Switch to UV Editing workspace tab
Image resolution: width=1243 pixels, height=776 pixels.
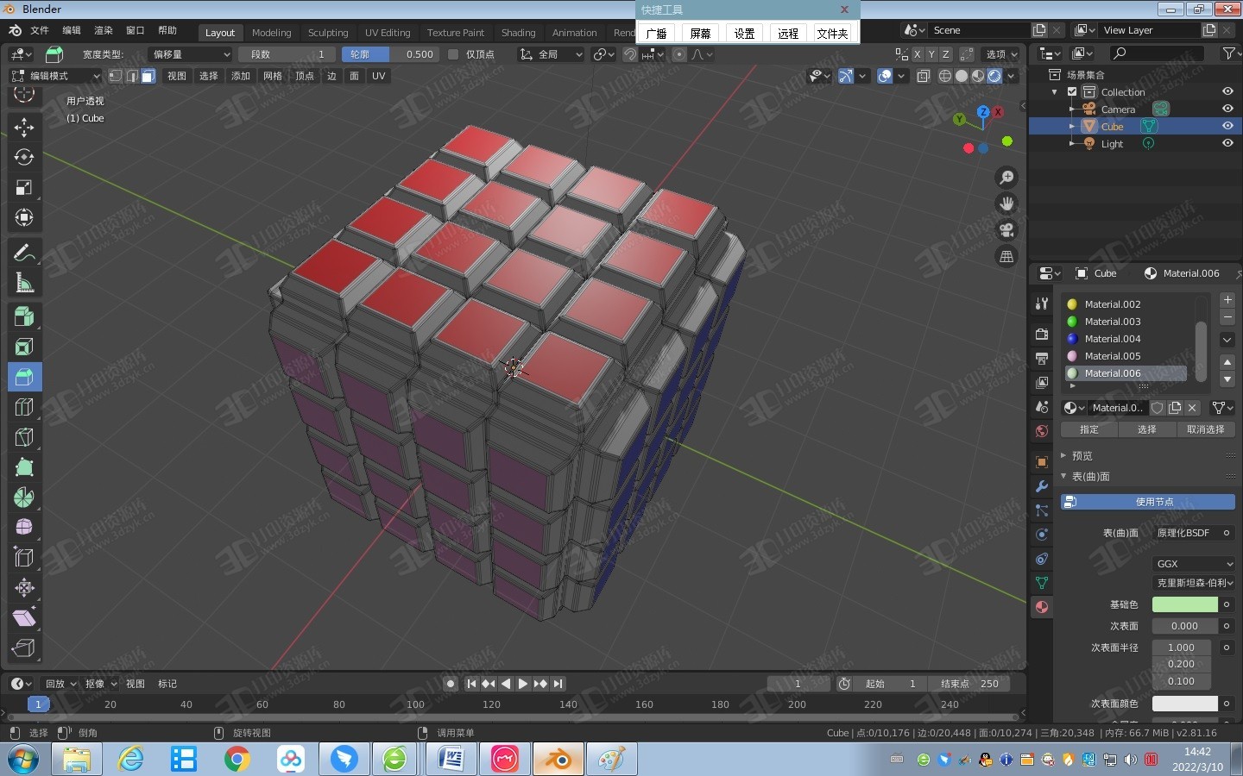(x=388, y=33)
